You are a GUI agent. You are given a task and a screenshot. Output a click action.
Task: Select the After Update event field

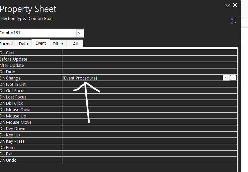pyautogui.click(x=149, y=65)
